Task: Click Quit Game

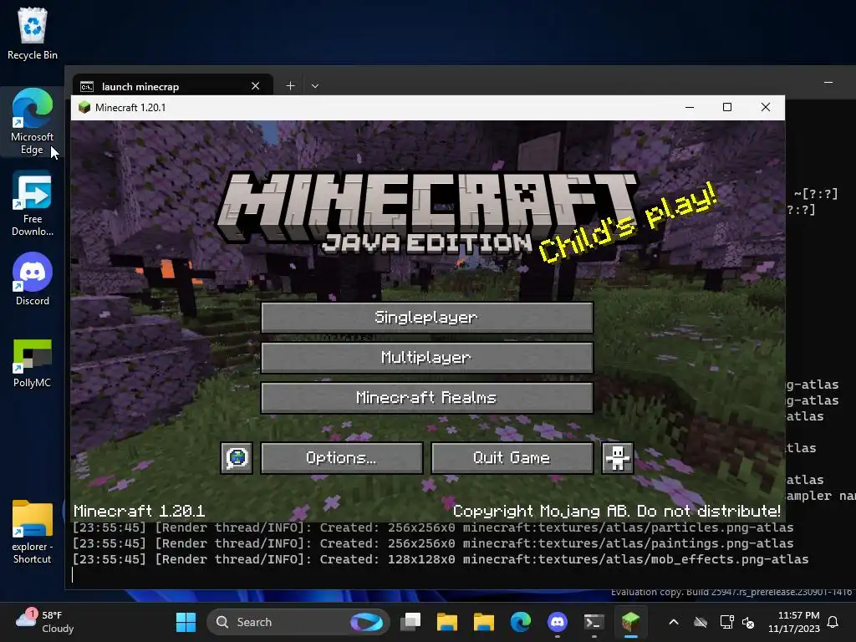Action: point(512,458)
